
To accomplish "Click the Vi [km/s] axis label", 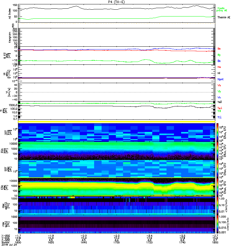I will click(8, 92).
